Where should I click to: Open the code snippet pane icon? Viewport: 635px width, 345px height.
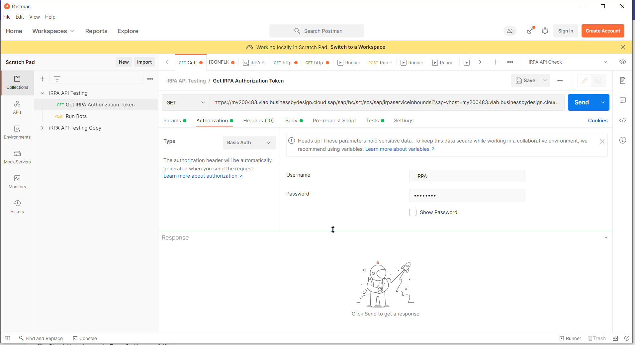623,120
